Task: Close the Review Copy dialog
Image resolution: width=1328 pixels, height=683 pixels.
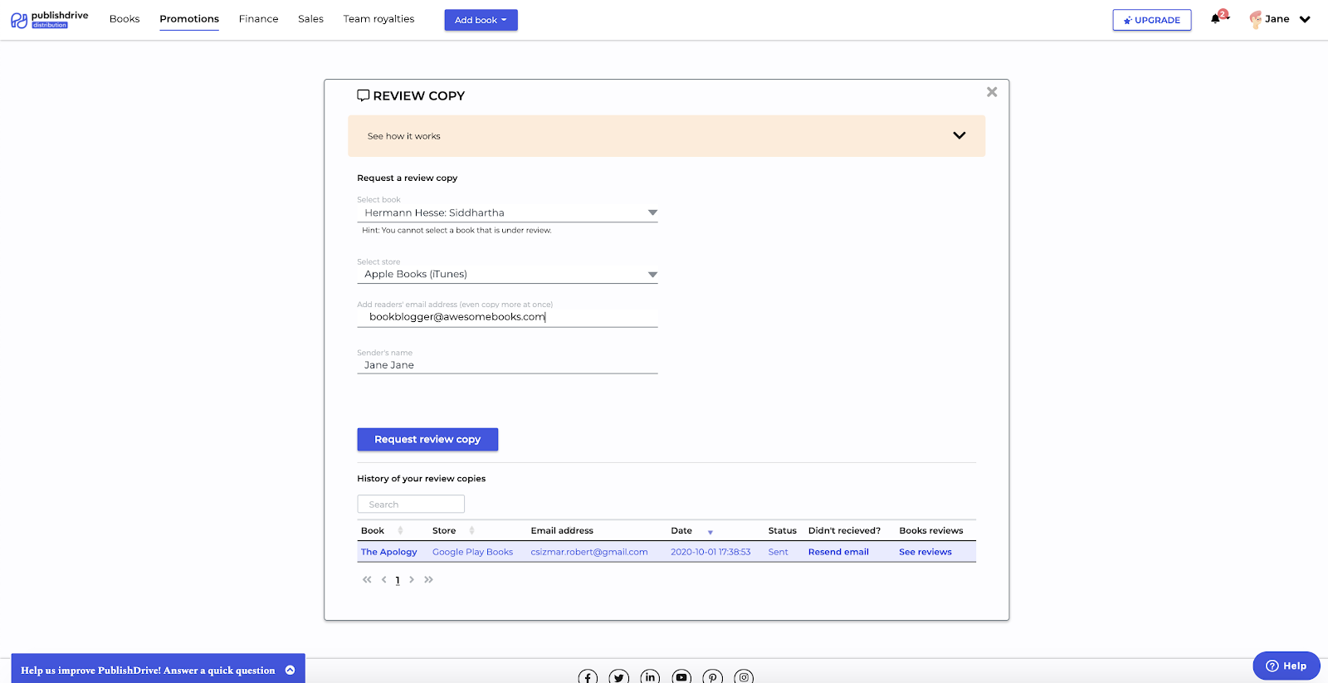Action: pos(992,92)
